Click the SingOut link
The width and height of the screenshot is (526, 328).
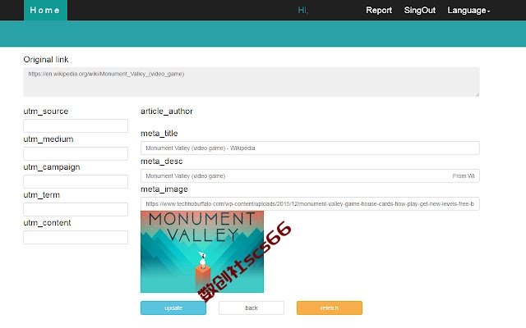(420, 11)
